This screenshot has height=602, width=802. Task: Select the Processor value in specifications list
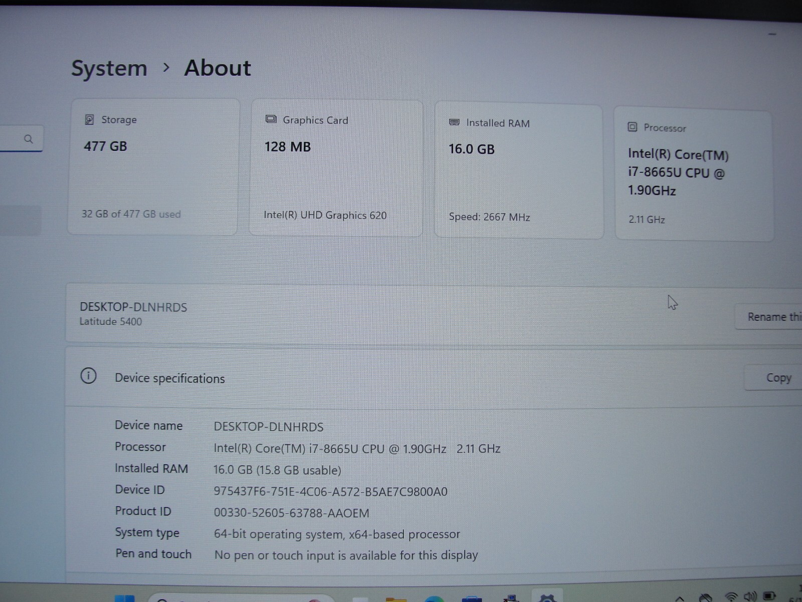[357, 448]
